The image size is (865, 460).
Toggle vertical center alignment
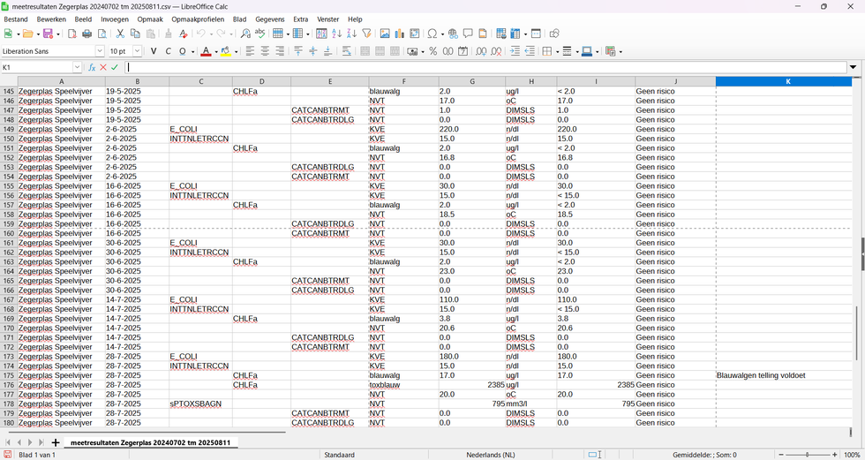tap(312, 51)
